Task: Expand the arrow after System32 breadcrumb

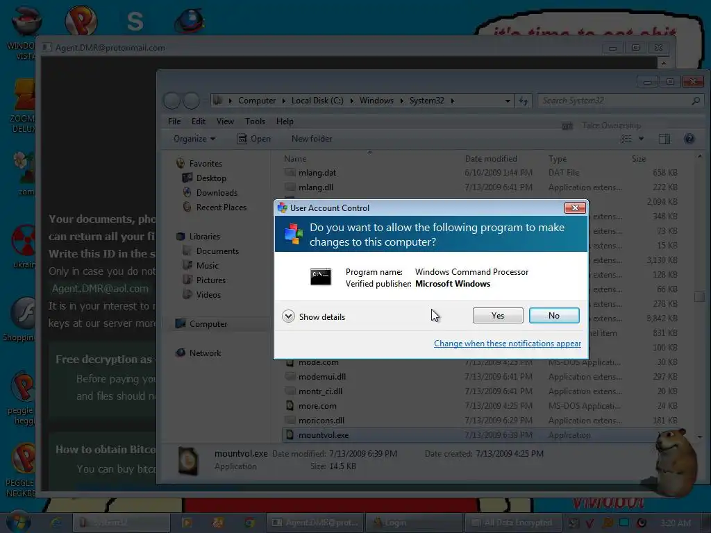Action: [x=452, y=101]
